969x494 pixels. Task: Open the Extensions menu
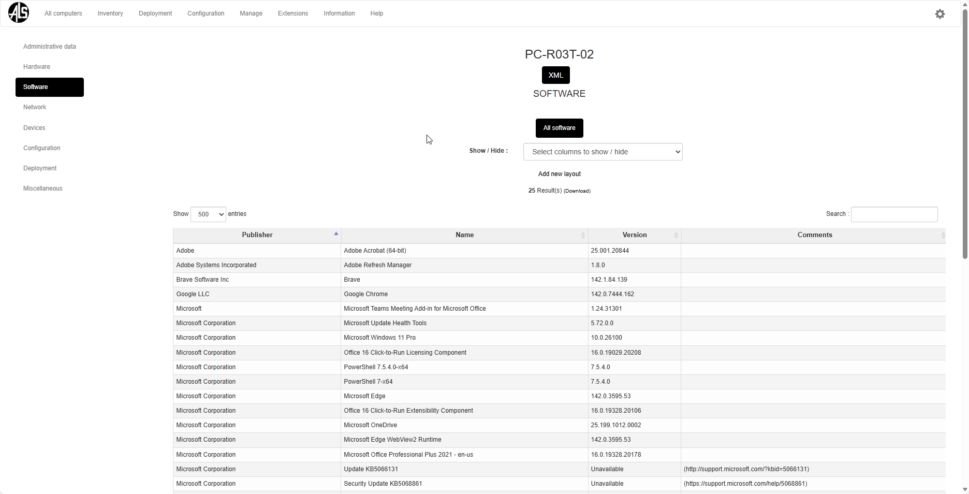(x=292, y=13)
